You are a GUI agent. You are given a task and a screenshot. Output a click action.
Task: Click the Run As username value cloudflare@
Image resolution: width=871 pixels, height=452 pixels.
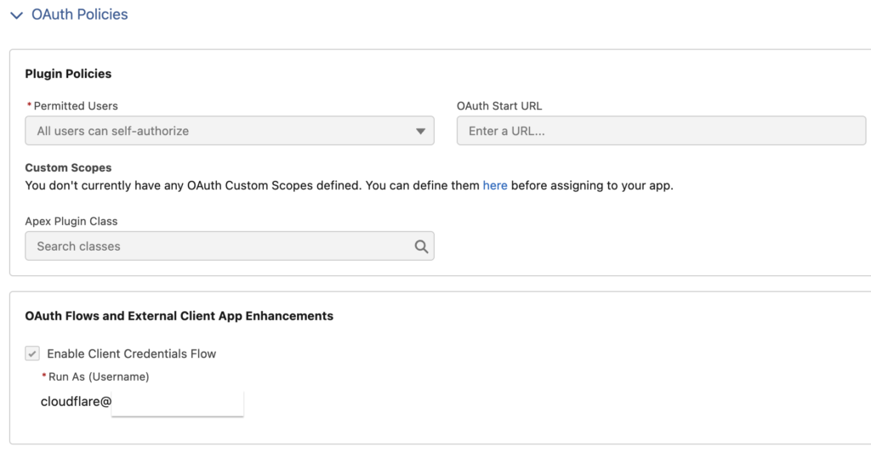(x=76, y=402)
